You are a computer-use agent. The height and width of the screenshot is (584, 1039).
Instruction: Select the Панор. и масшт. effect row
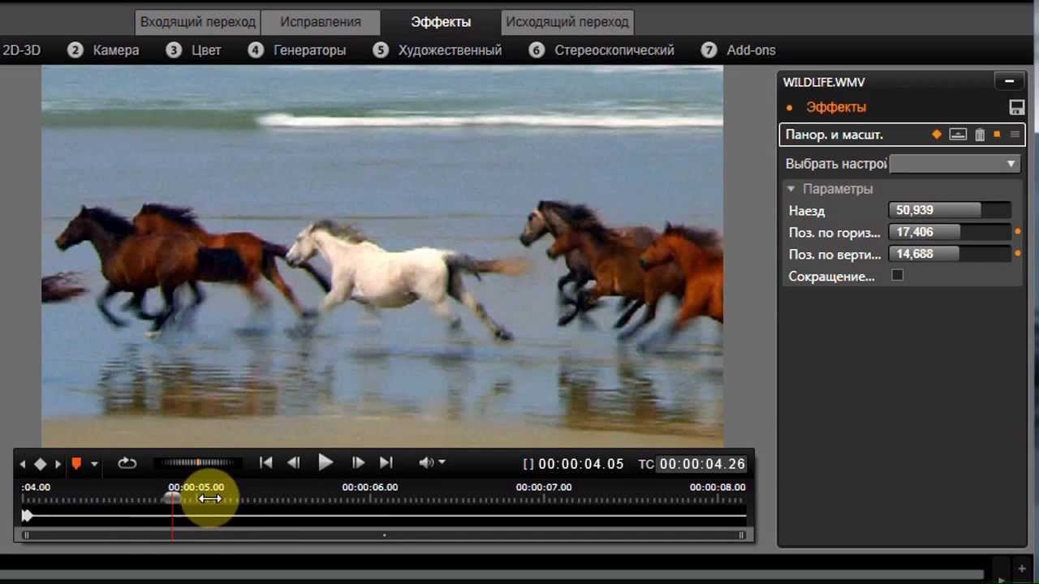(x=902, y=135)
